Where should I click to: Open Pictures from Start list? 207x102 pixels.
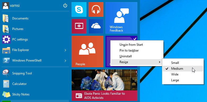click(x=18, y=29)
